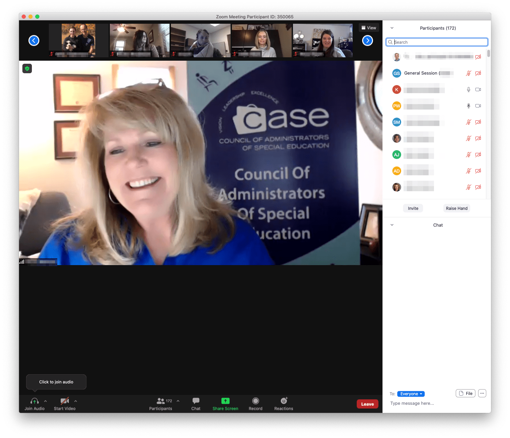
Task: Leave the meeting
Action: click(368, 404)
